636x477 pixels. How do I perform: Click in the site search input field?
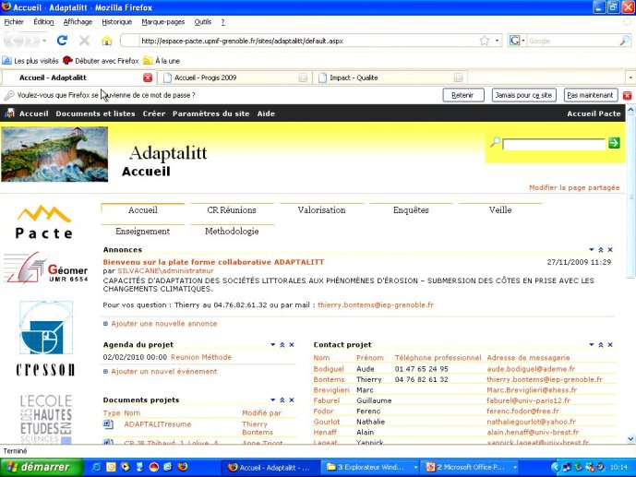tap(554, 144)
